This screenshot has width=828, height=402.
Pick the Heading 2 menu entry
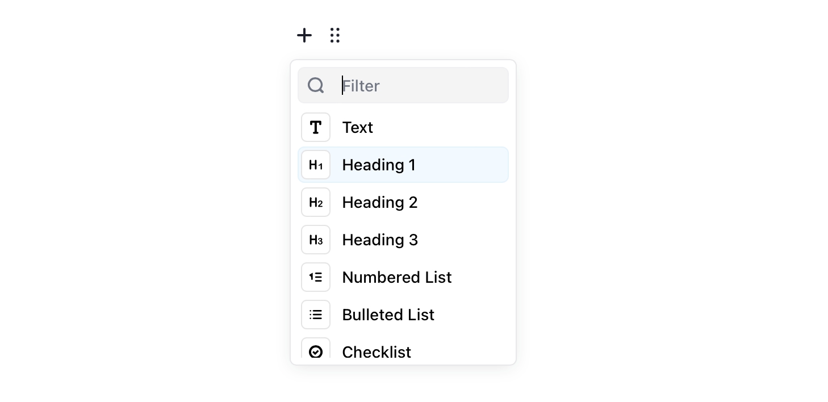380,203
